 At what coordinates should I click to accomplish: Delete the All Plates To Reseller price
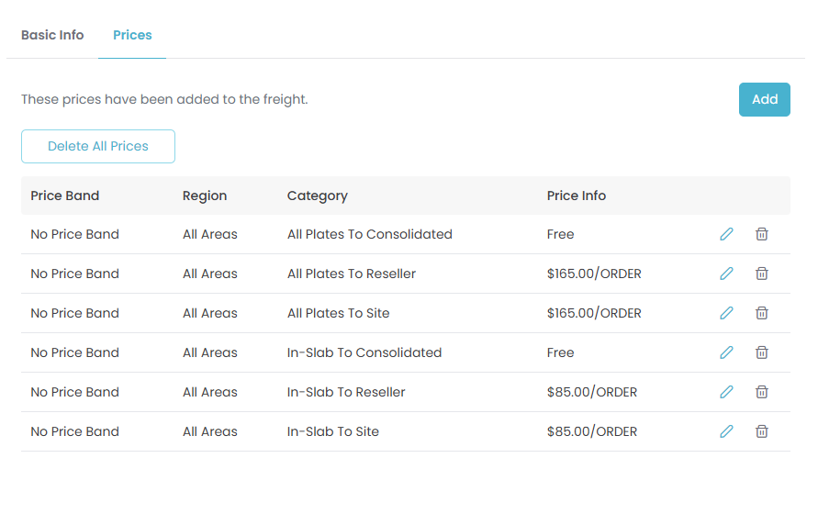click(761, 274)
